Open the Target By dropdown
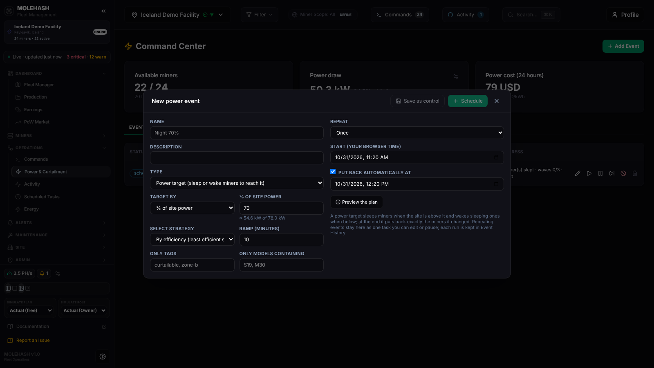654x368 pixels. 192,208
